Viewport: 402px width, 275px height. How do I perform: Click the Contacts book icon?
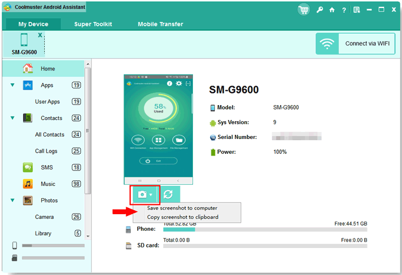pyautogui.click(x=28, y=118)
